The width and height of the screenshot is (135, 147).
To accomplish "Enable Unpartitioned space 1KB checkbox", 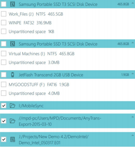I will coord(3,31).
